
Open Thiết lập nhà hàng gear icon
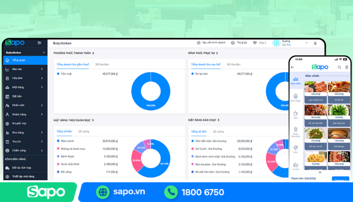tap(7, 177)
